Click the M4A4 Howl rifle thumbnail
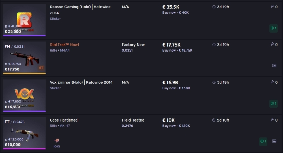This screenshot has width=283, height=153. coord(24,57)
